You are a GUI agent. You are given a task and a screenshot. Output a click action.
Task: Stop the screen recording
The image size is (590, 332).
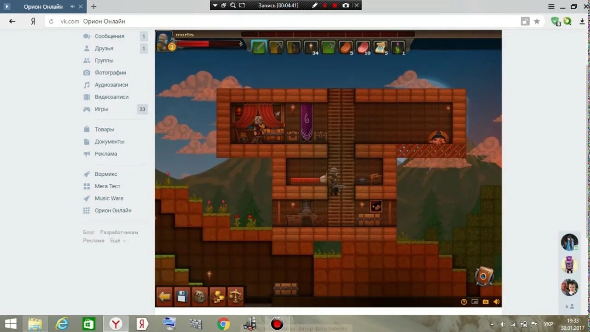click(335, 6)
